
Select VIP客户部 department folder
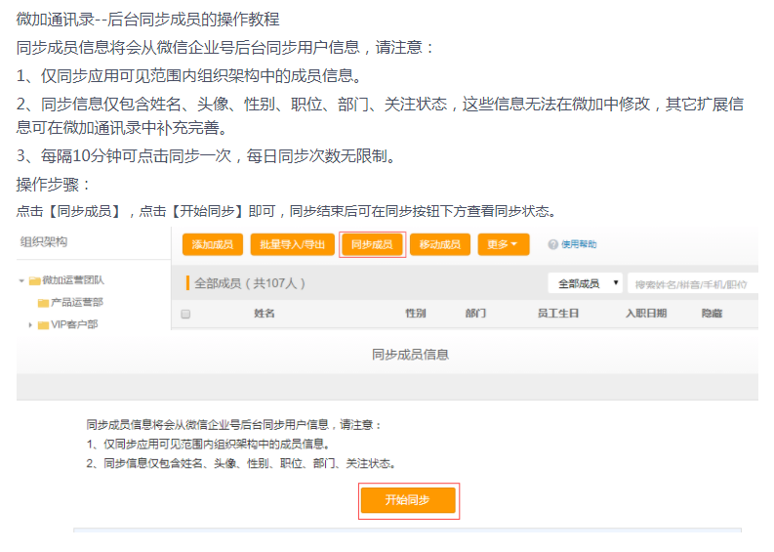point(74,324)
